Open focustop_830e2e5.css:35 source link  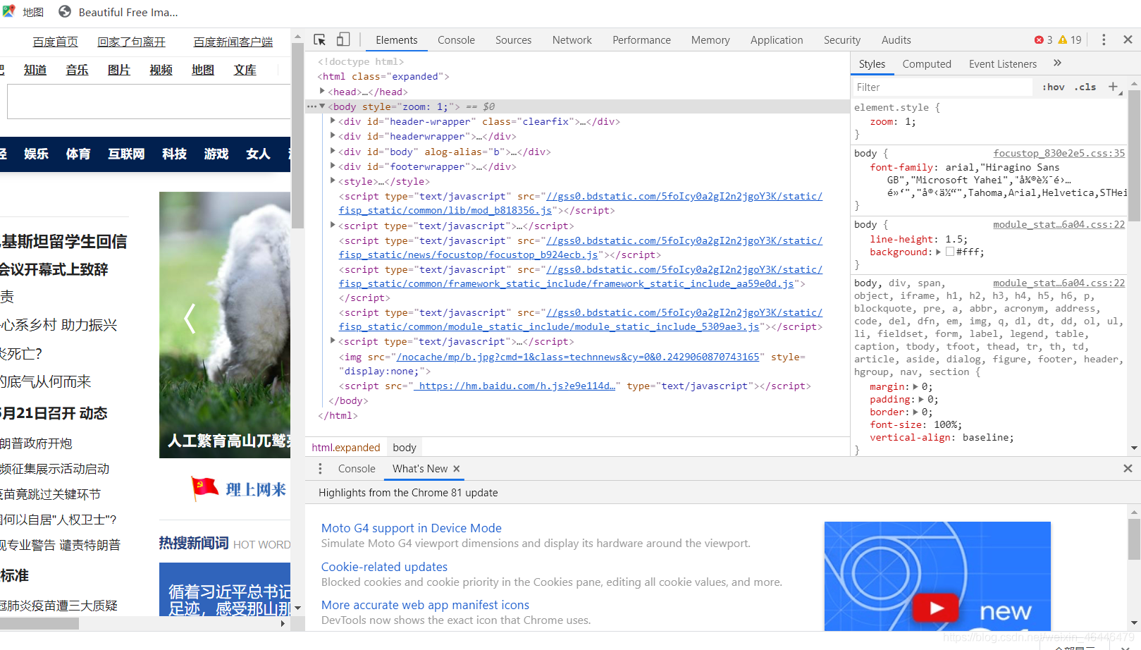click(x=1059, y=153)
